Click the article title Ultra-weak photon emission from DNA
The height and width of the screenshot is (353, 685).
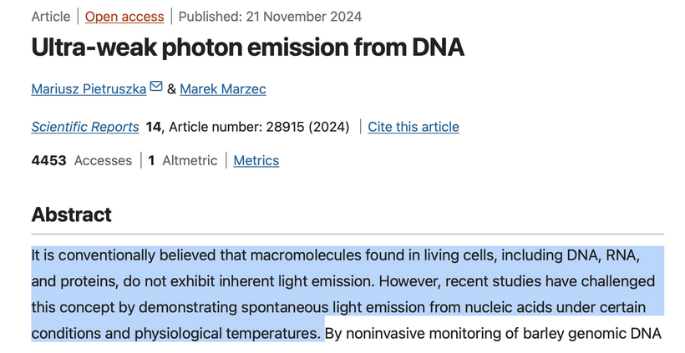248,47
